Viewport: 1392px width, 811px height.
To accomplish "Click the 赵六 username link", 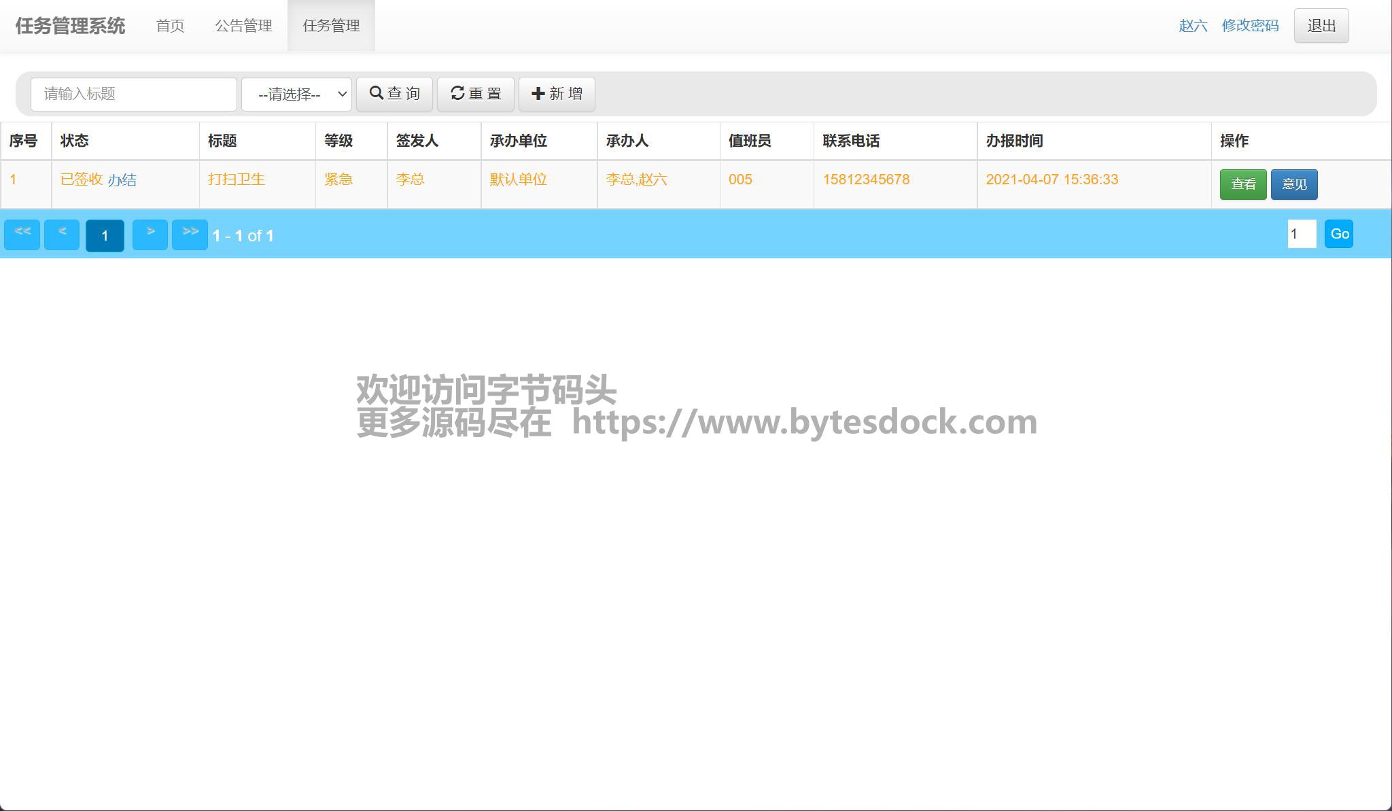I will click(1192, 26).
